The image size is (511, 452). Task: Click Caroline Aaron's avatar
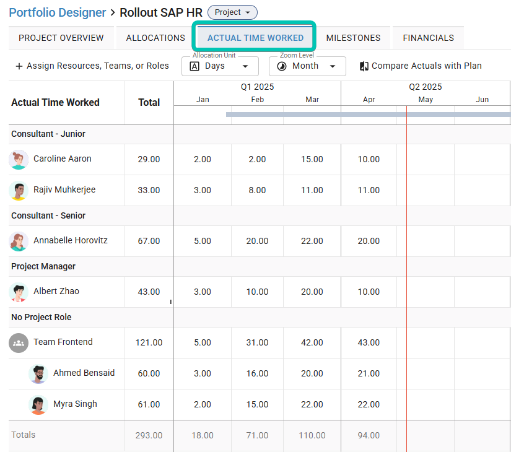point(19,159)
